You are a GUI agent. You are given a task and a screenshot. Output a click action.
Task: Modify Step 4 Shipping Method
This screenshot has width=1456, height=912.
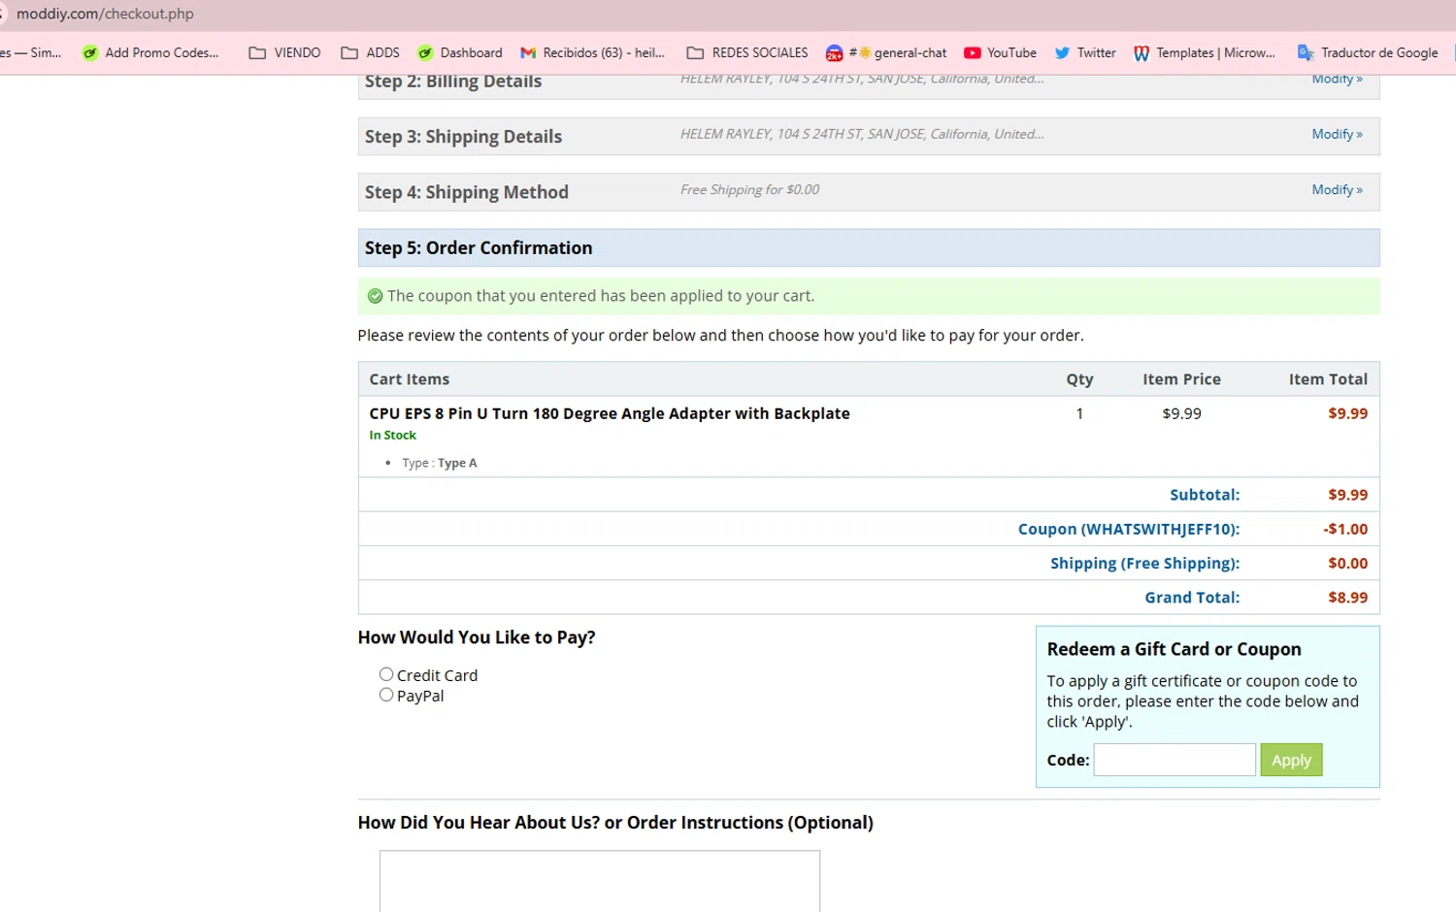(1337, 189)
